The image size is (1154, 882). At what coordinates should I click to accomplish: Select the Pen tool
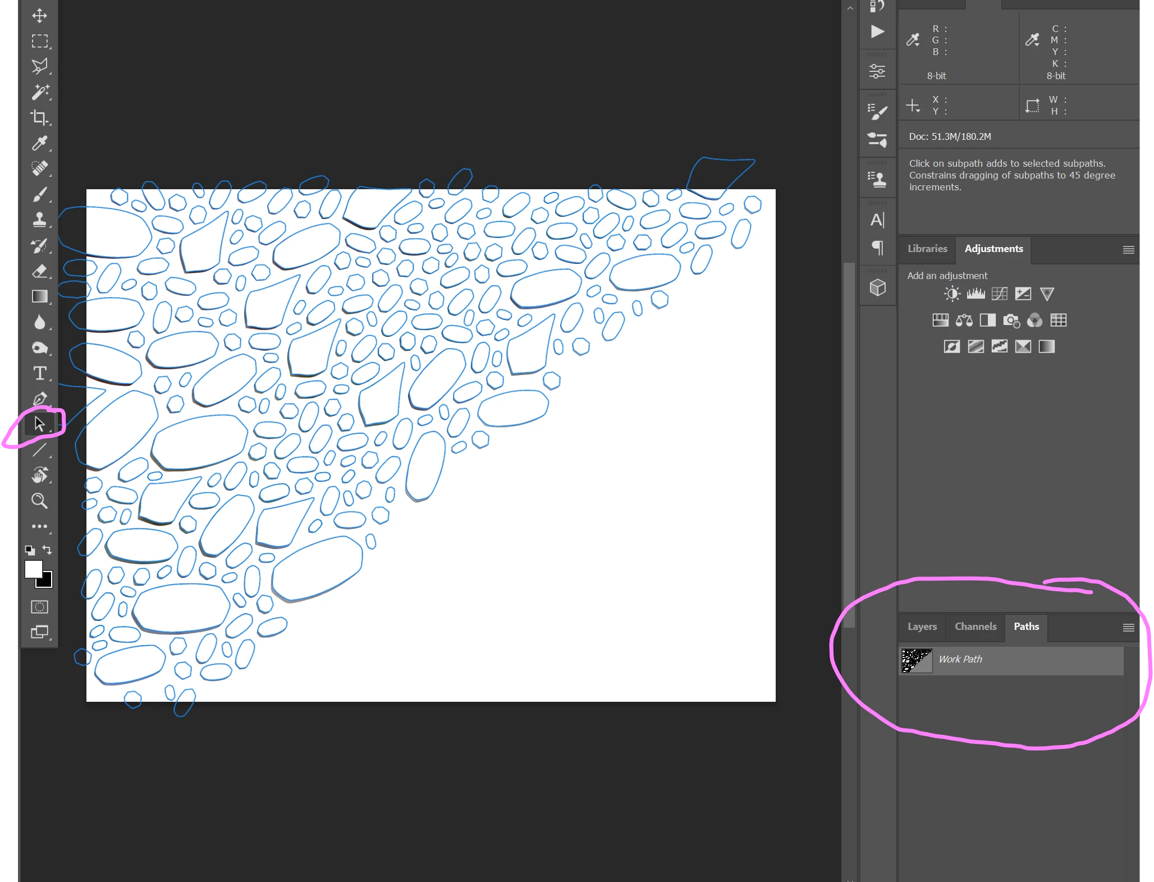click(x=39, y=399)
